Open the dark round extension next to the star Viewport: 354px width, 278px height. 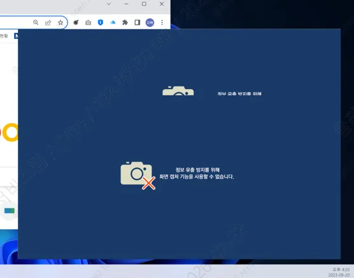pyautogui.click(x=76, y=22)
